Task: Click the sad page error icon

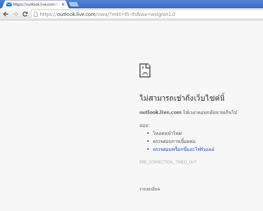Action: point(145,70)
